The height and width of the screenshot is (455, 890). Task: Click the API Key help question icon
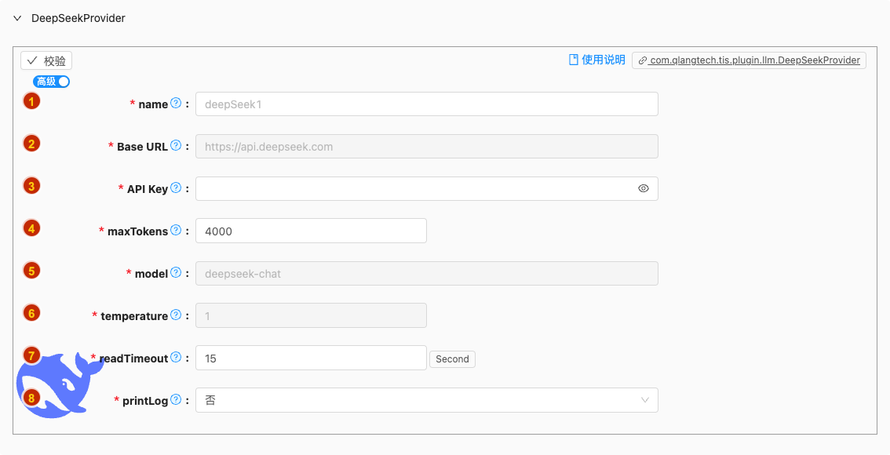coord(176,188)
